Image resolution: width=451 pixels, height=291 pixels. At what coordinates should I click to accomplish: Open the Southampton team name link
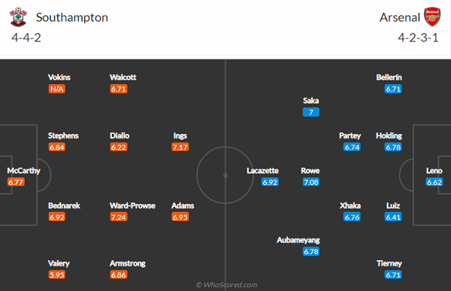click(72, 17)
